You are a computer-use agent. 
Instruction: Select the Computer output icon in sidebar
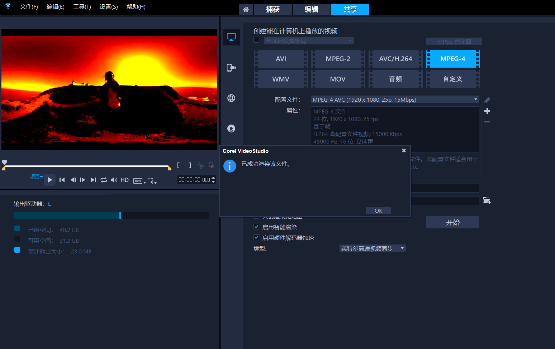[231, 37]
